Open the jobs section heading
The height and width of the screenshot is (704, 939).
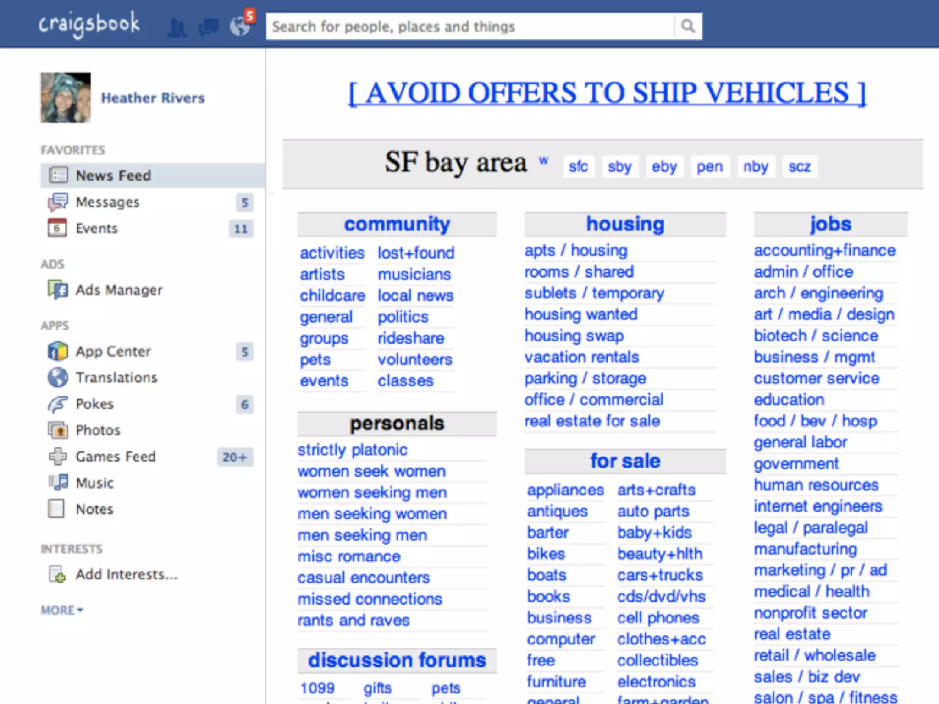[x=830, y=224]
